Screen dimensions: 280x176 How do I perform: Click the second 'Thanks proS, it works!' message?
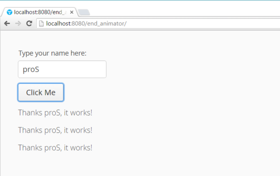pos(55,130)
